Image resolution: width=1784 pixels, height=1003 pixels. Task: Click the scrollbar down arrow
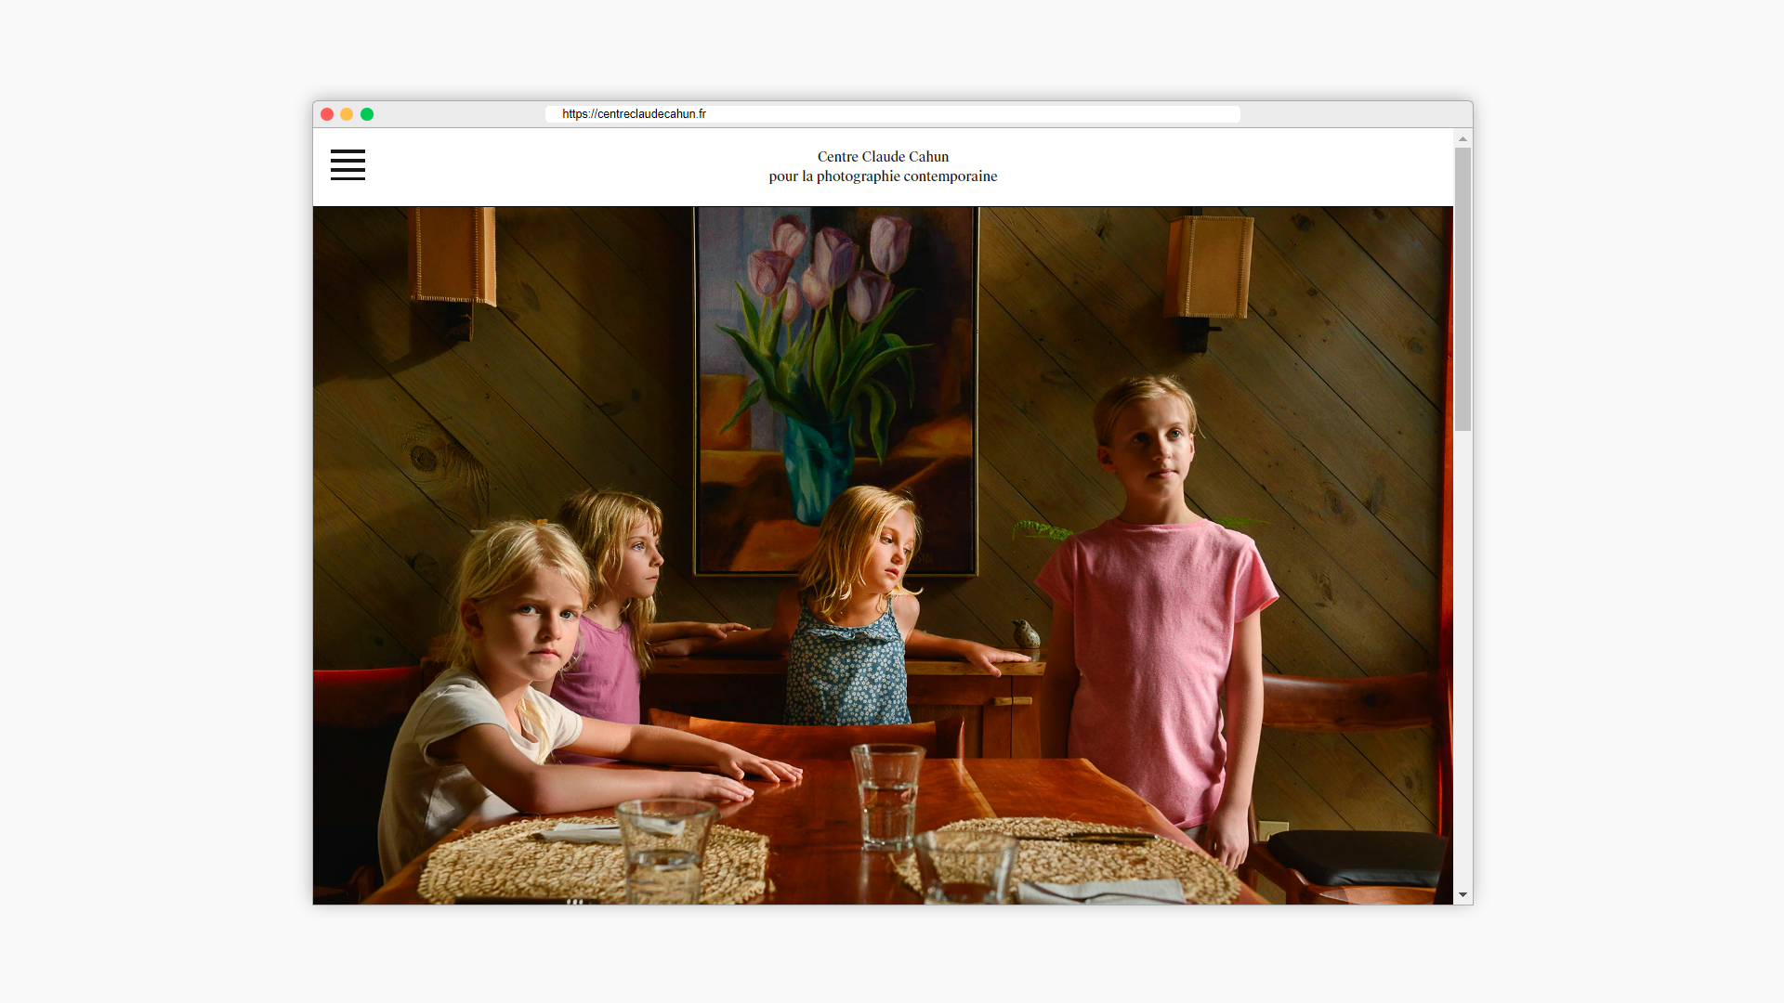1463,895
